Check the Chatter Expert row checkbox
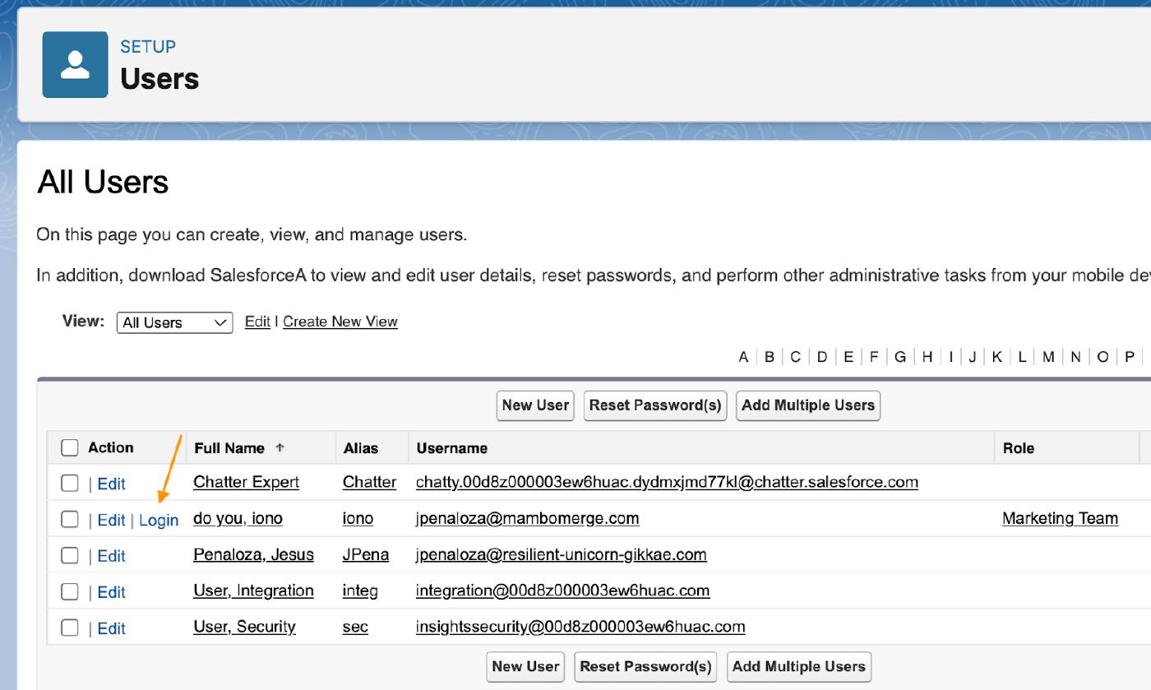Viewport: 1151px width, 690px height. pyautogui.click(x=70, y=484)
